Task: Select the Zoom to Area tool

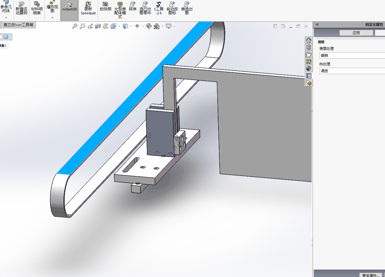Action: (x=83, y=26)
